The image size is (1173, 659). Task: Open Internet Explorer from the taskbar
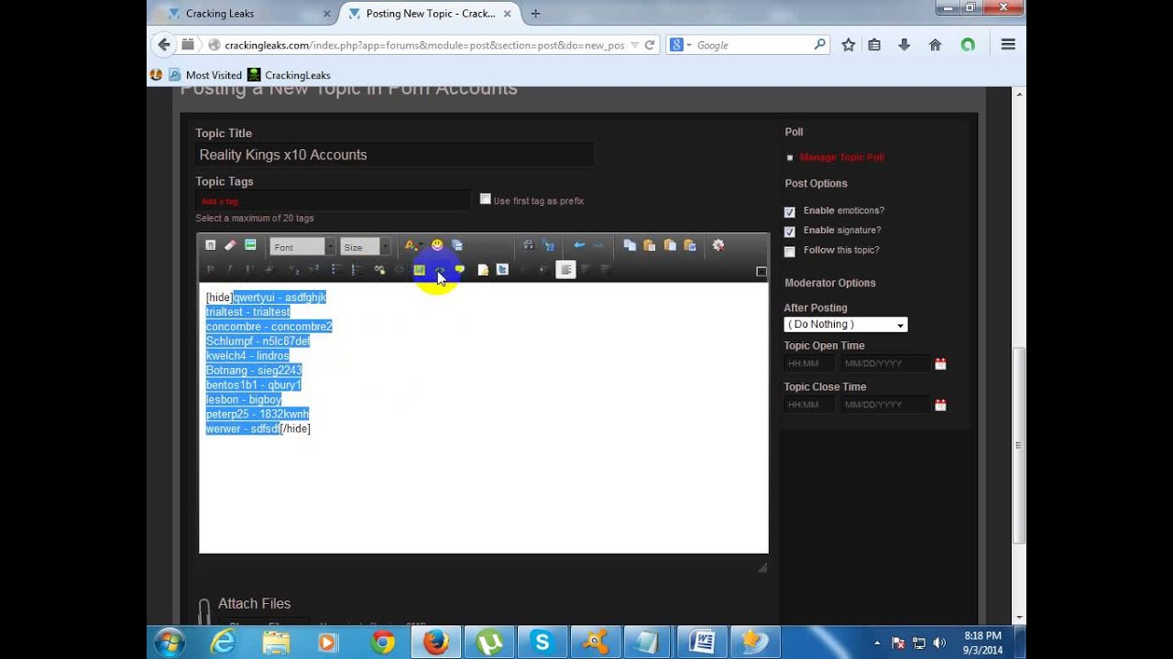tap(223, 643)
